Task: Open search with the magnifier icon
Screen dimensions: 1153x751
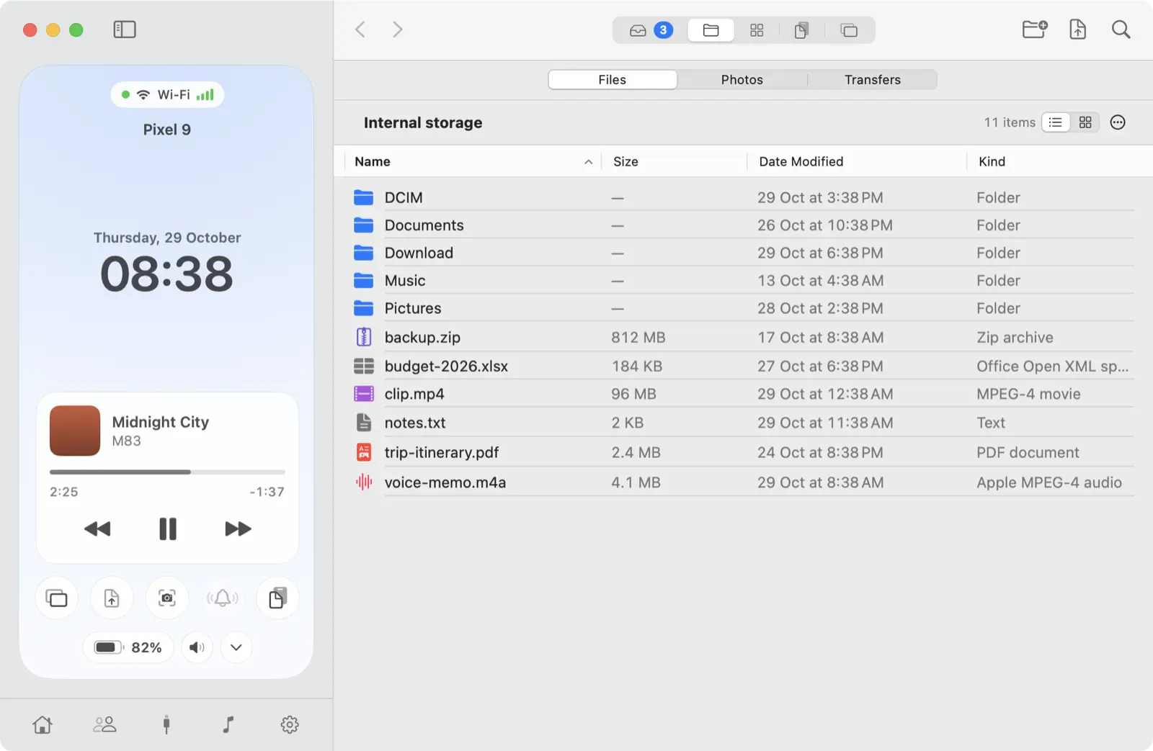Action: (1121, 30)
